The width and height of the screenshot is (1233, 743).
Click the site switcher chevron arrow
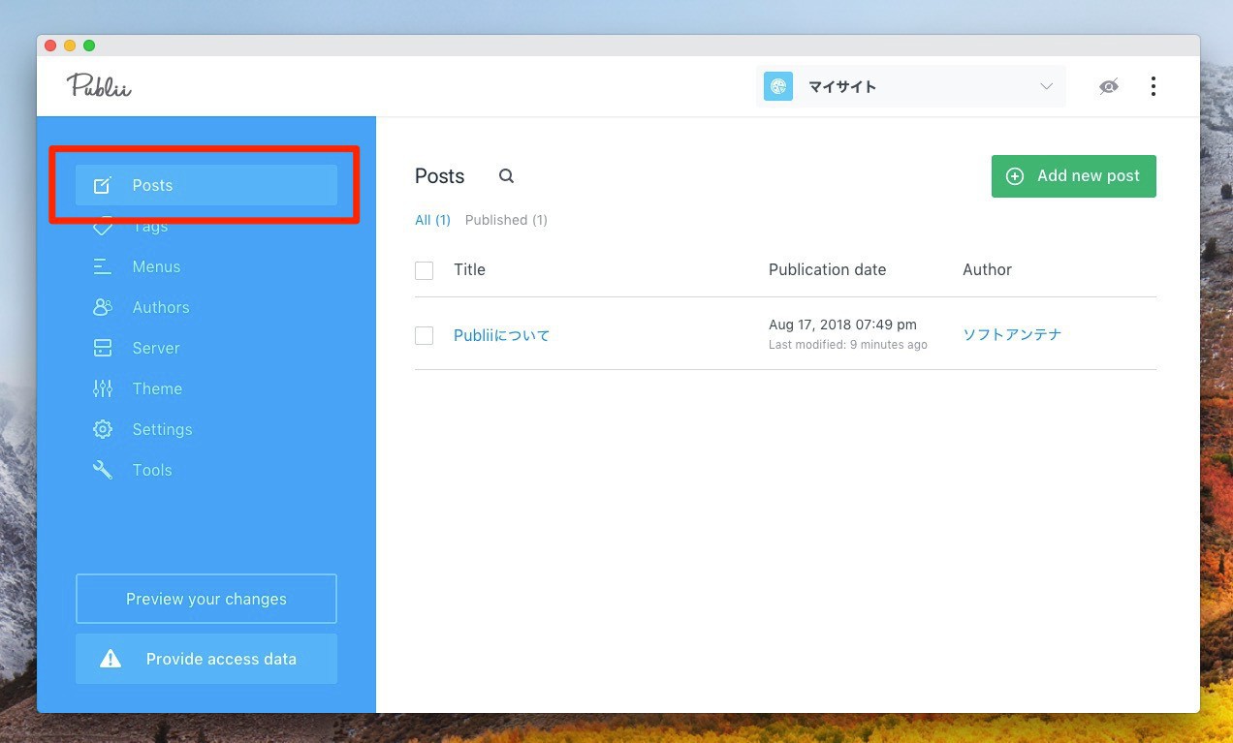(x=1046, y=86)
